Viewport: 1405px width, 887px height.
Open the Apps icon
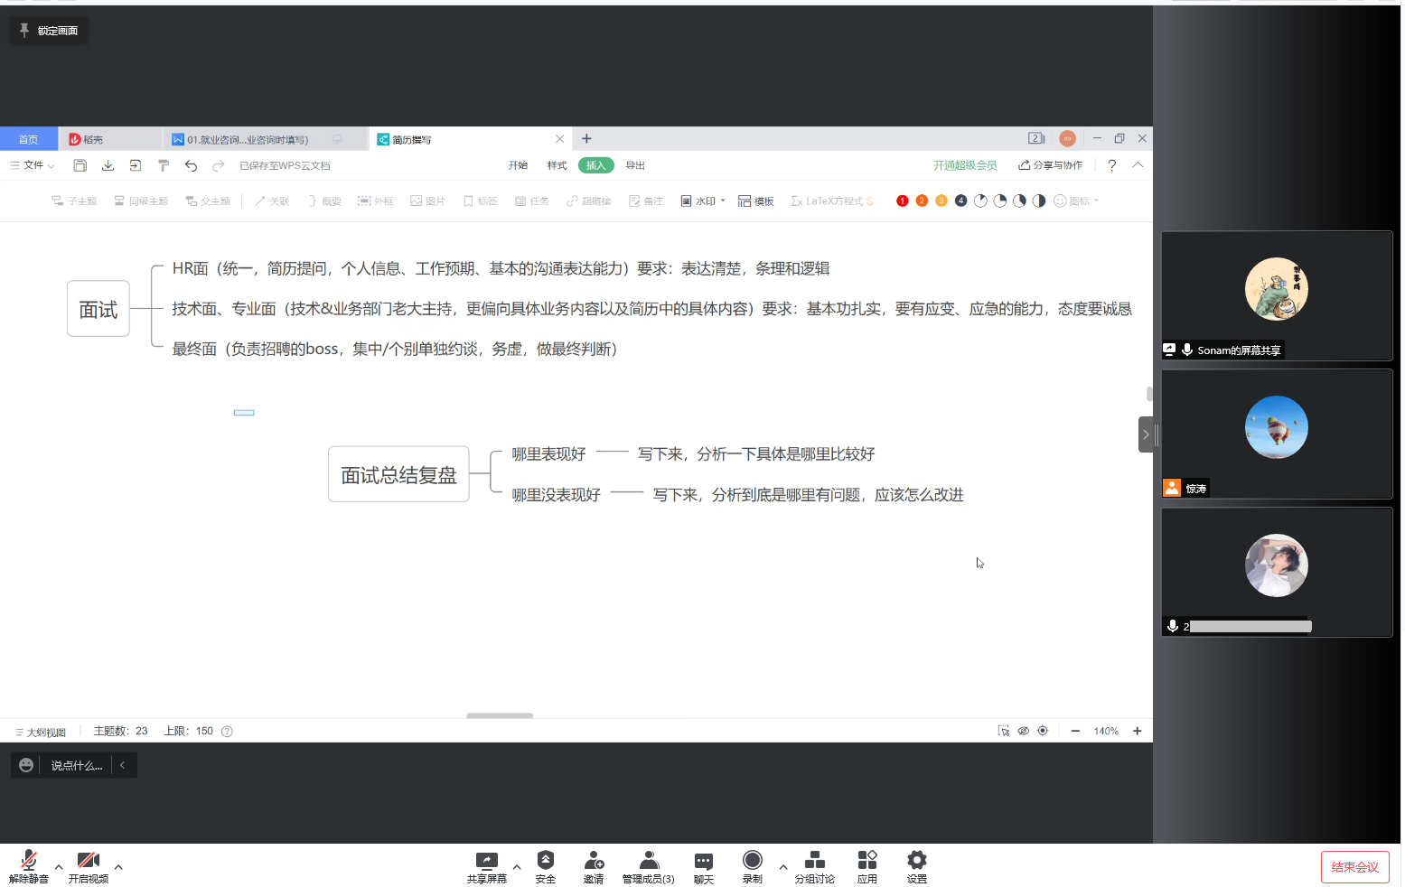click(866, 860)
